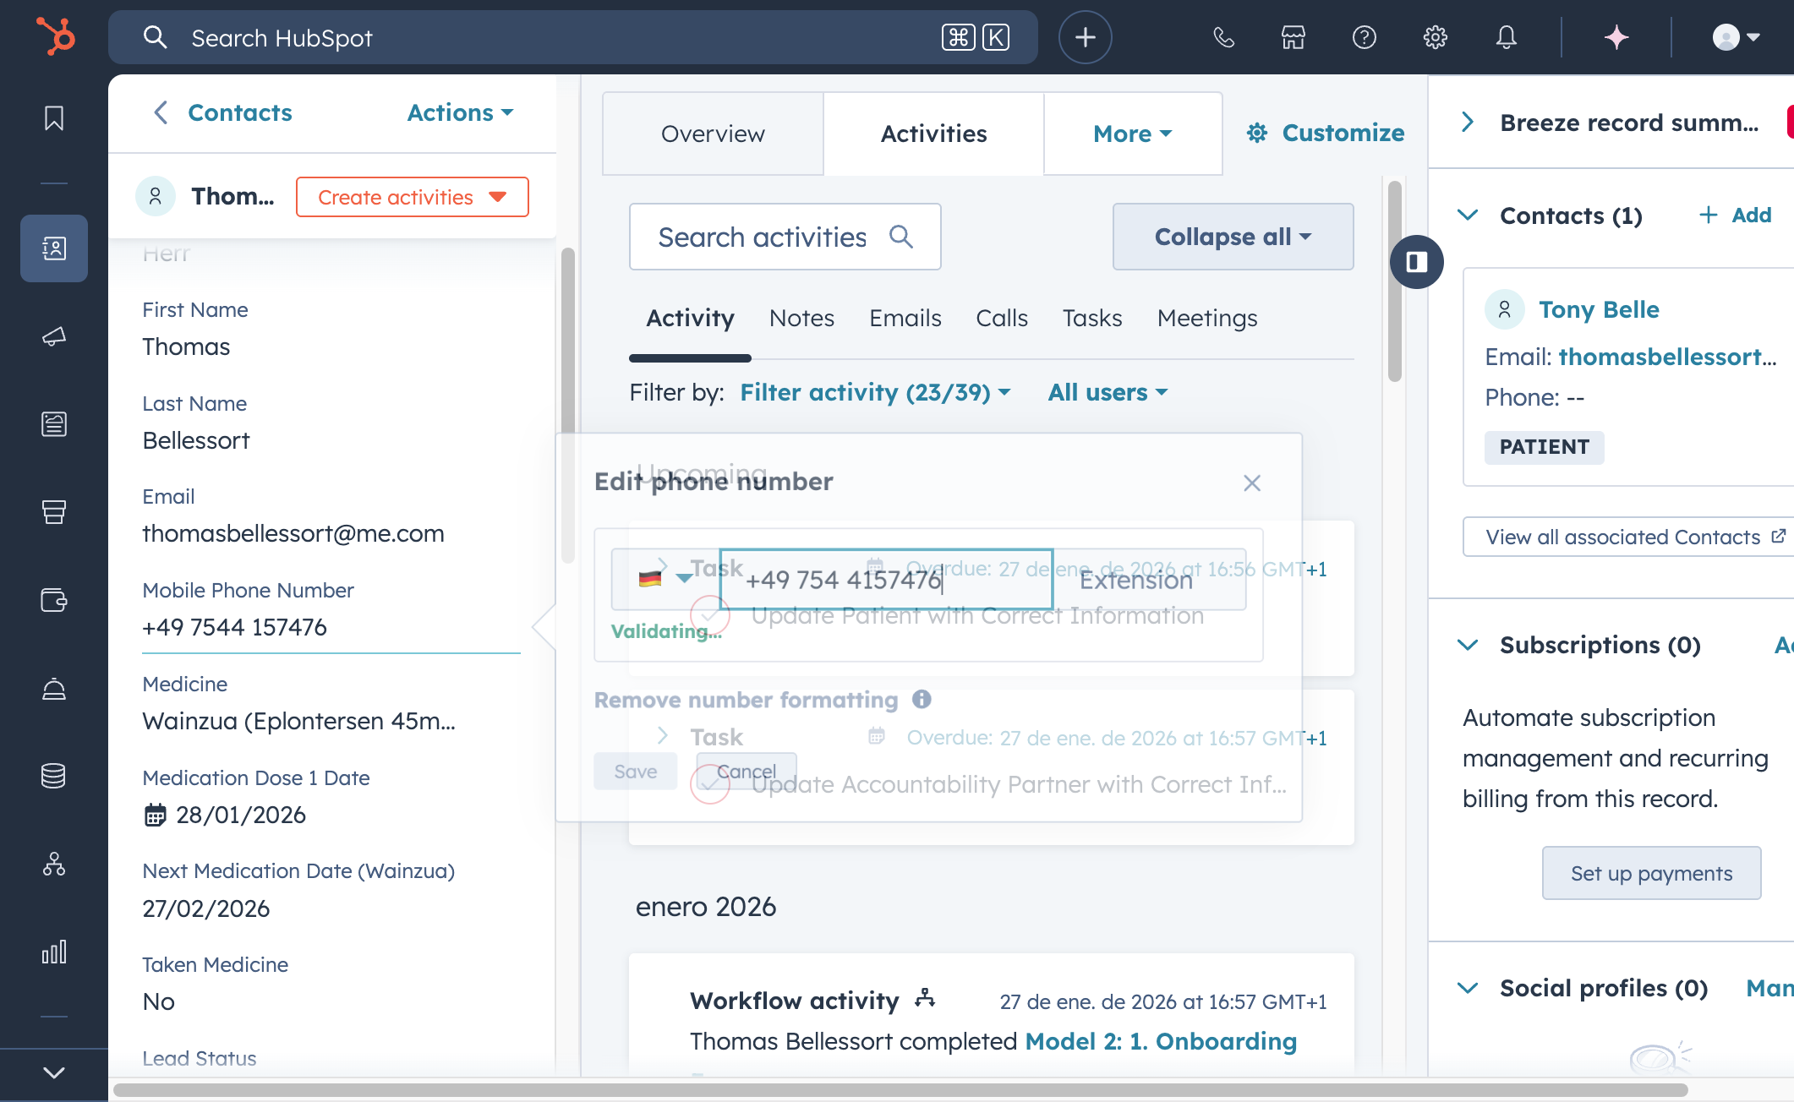Switch to the Tasks activity tab
Image resolution: width=1794 pixels, height=1102 pixels.
coord(1092,319)
